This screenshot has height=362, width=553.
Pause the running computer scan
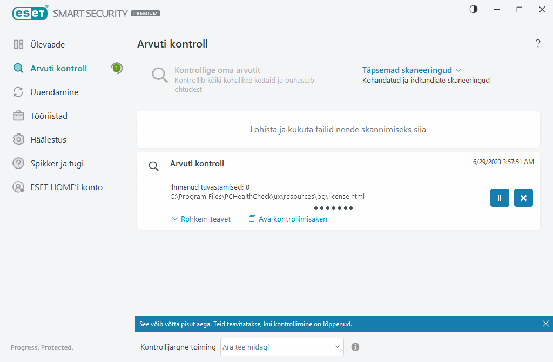click(500, 198)
